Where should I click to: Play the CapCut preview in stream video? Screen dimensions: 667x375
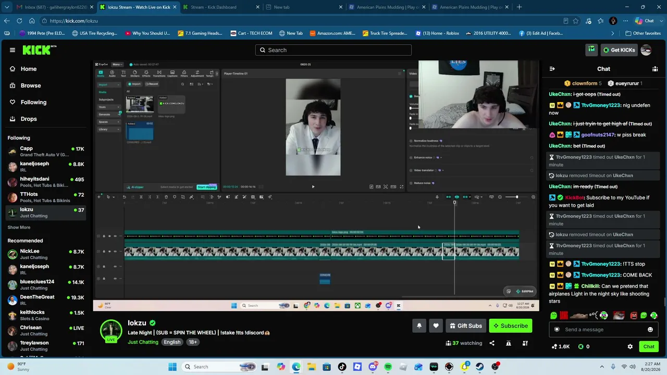coord(313,186)
